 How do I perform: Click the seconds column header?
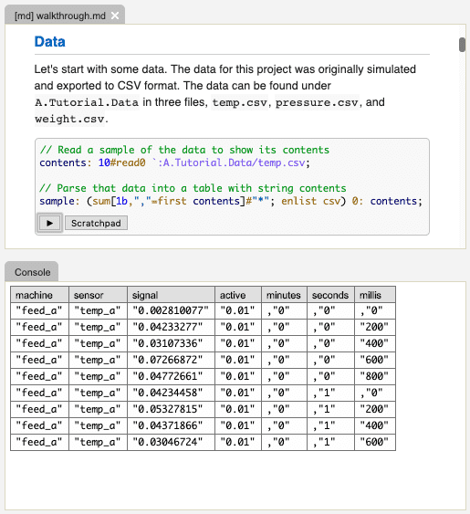pyautogui.click(x=330, y=295)
